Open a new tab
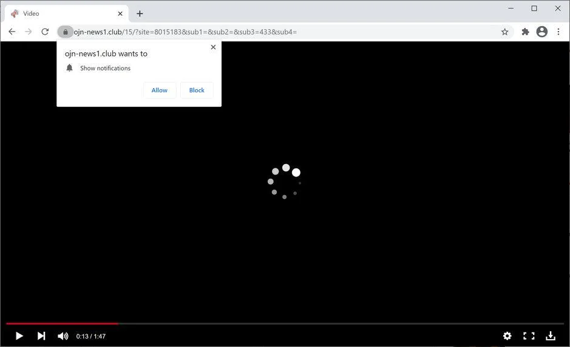570x347 pixels. point(140,14)
